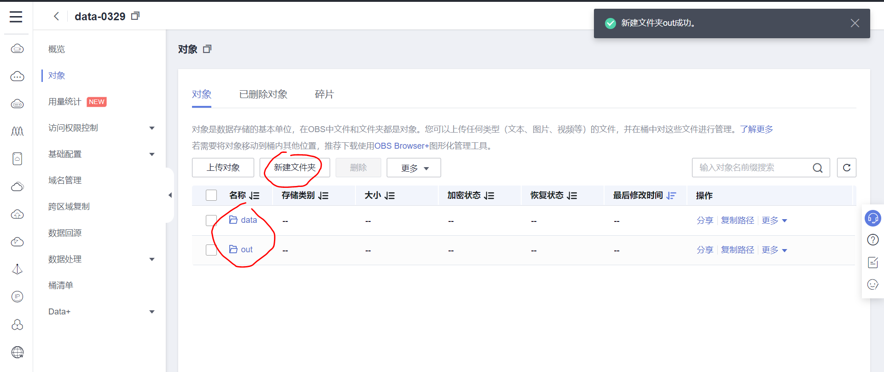This screenshot has width=884, height=372.
Task: Check the data folder row checkbox
Action: click(211, 221)
